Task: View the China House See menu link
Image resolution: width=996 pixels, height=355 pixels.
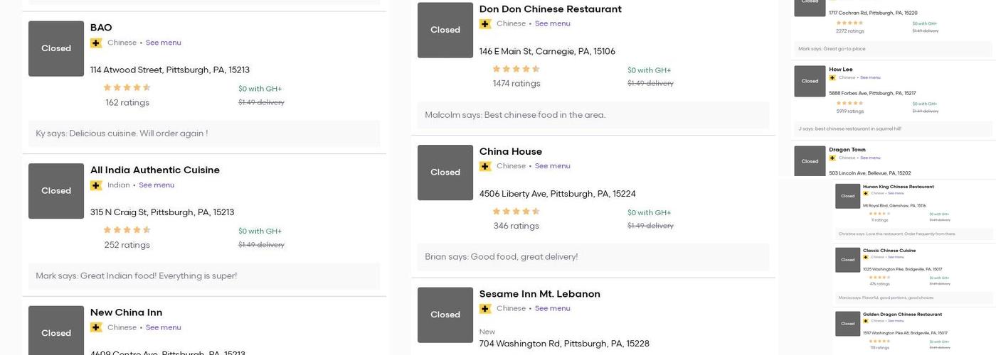Action: point(552,166)
